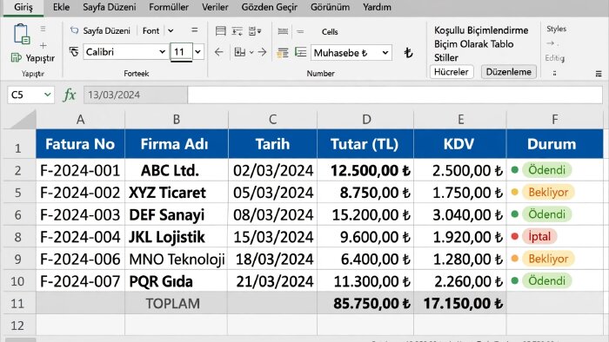Open the Veriler tab

click(x=215, y=7)
